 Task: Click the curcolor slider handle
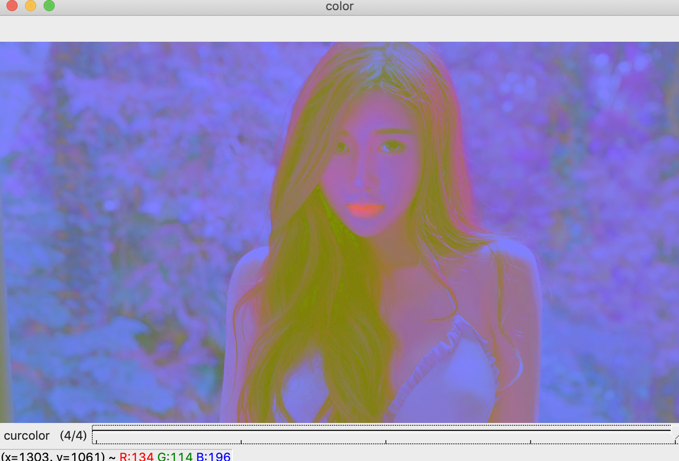click(674, 434)
